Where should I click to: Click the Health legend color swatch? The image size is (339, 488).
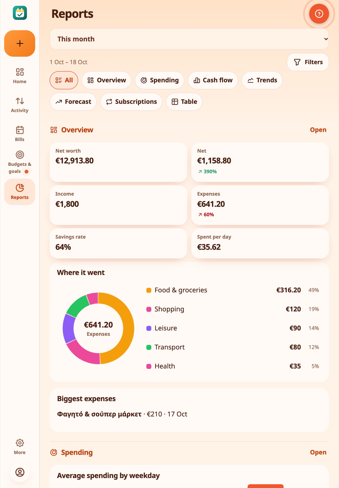[x=149, y=367]
